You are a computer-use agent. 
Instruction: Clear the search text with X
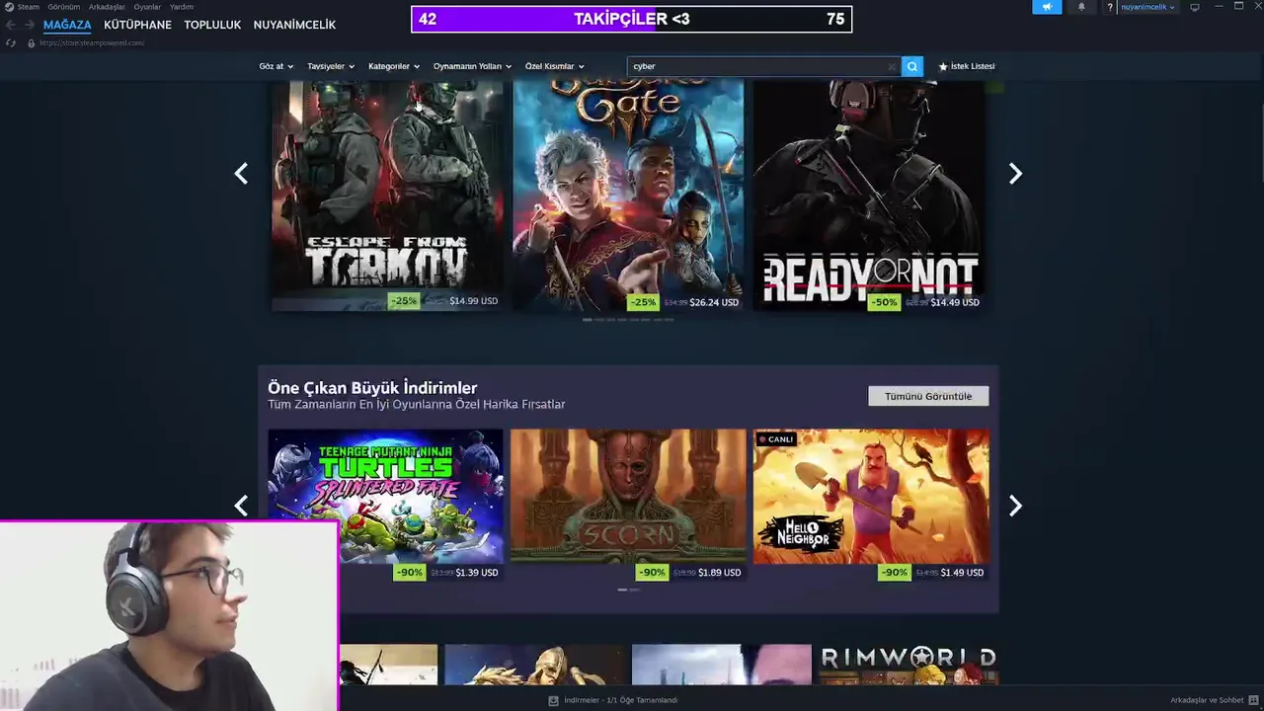892,66
